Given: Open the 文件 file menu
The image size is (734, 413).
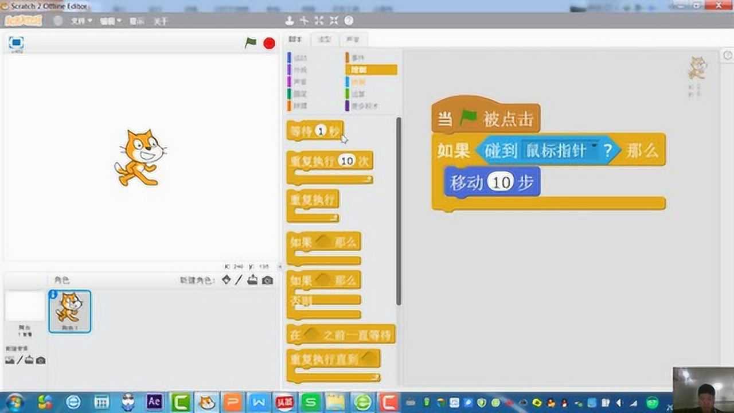Looking at the screenshot, I should (81, 21).
